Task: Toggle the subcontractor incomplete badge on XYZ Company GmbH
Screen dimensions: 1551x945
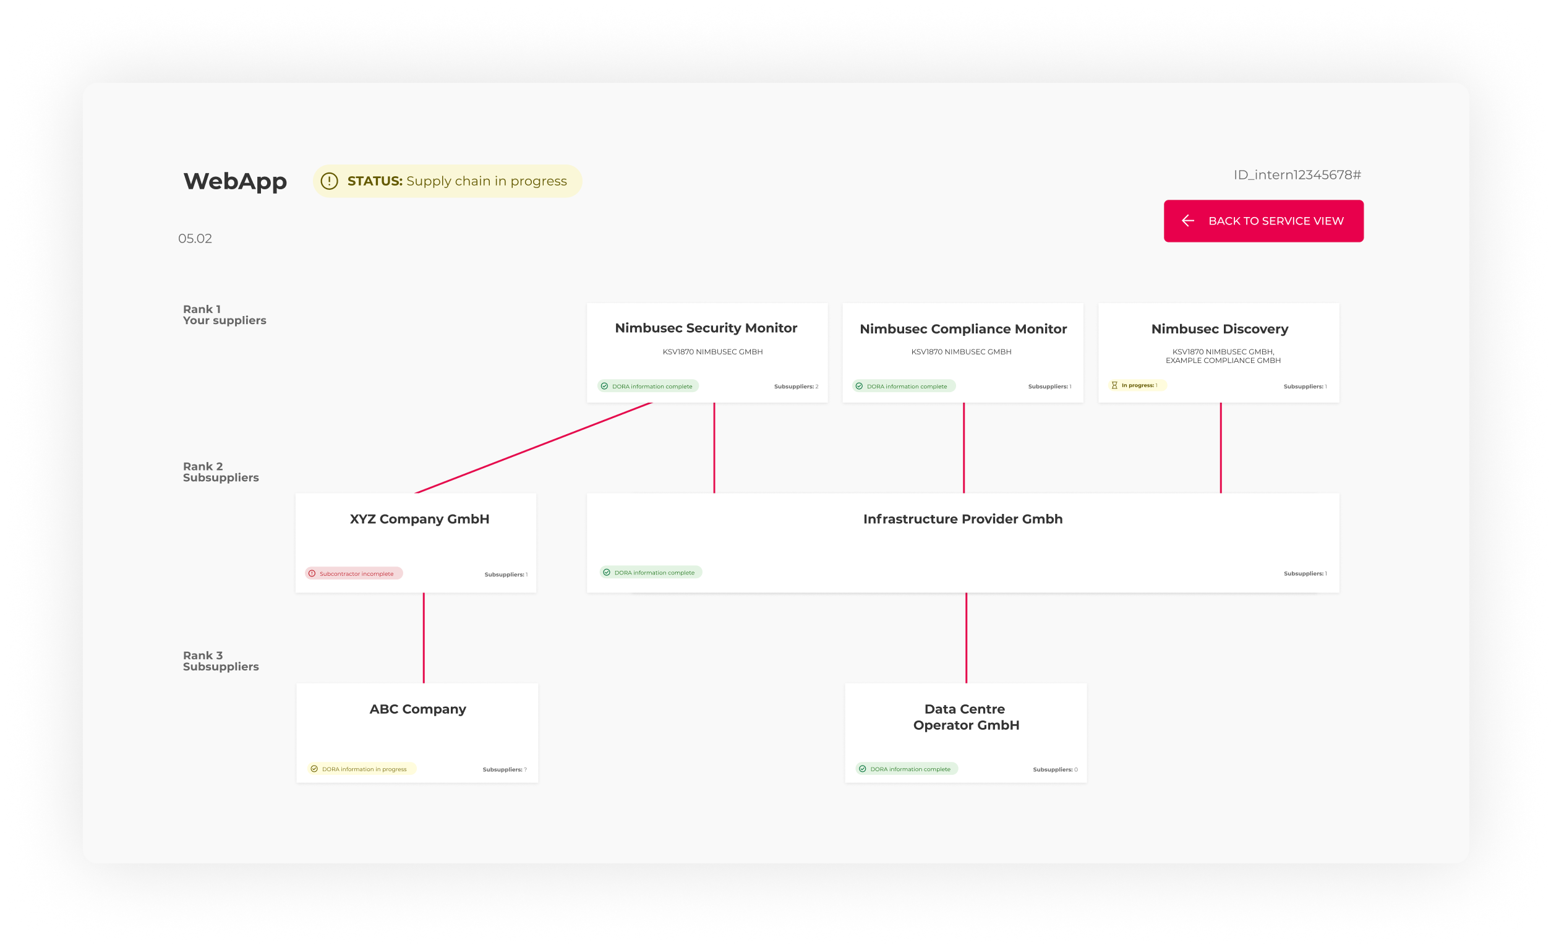Action: [353, 574]
